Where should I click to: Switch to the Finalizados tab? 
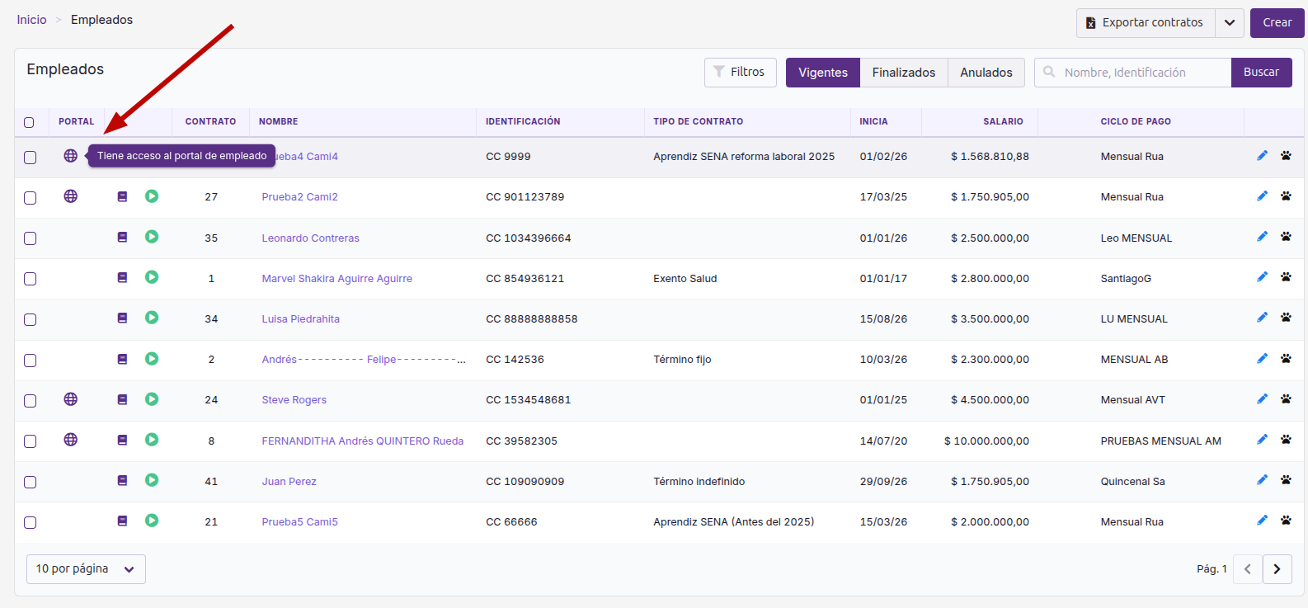904,73
